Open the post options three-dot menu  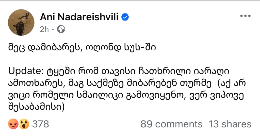click(x=245, y=16)
